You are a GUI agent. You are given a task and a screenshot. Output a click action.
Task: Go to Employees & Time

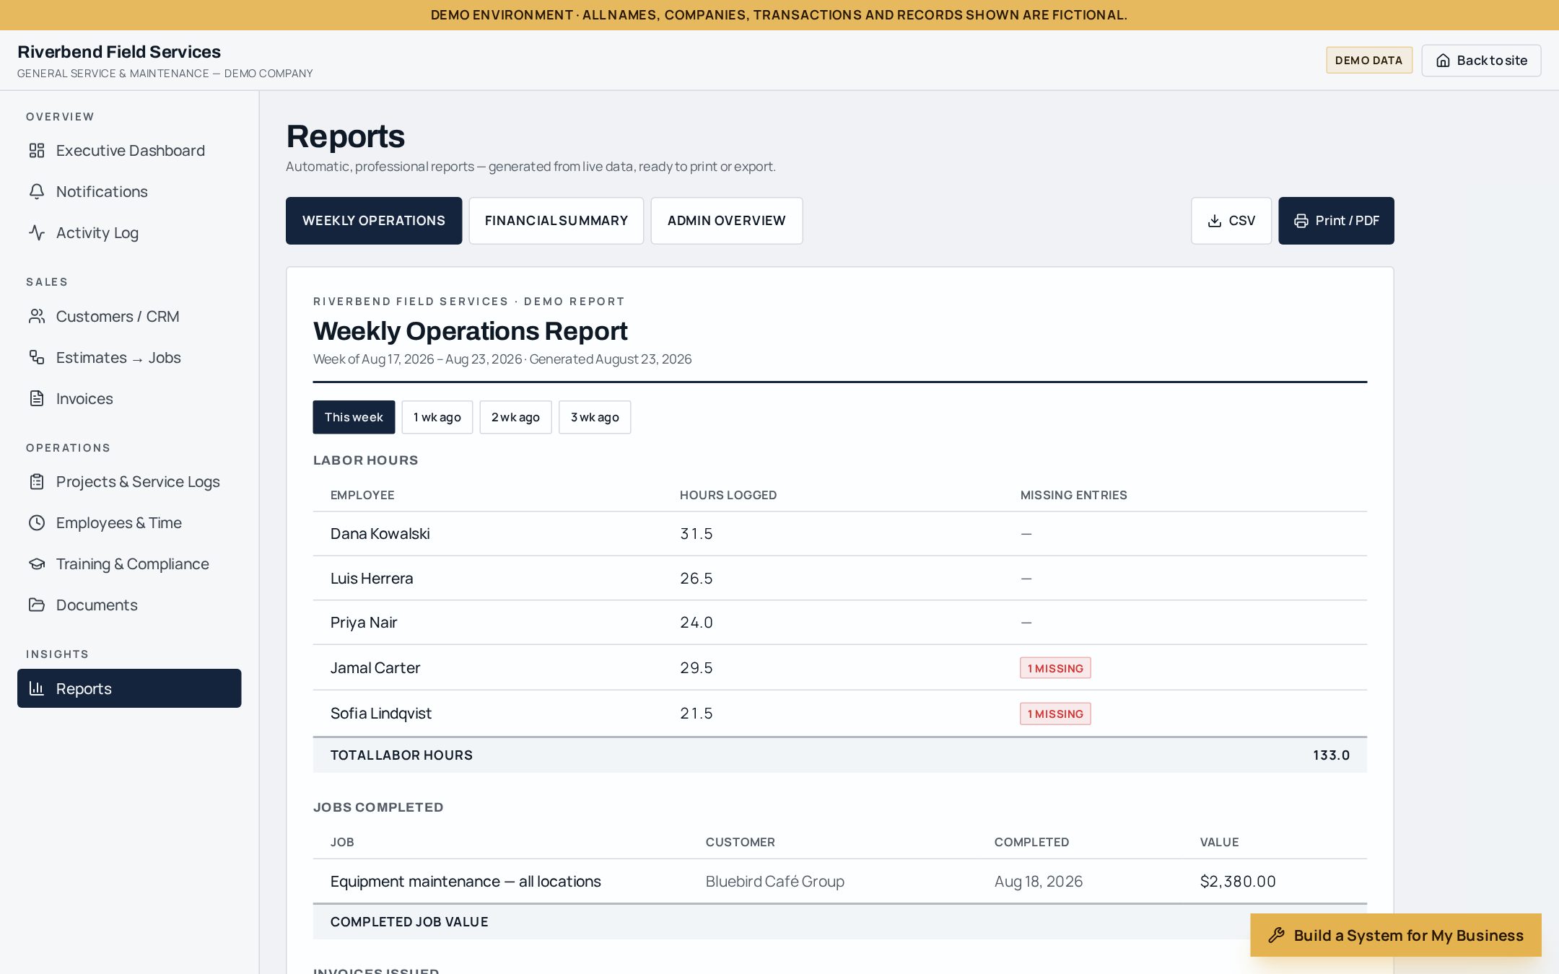click(x=129, y=522)
